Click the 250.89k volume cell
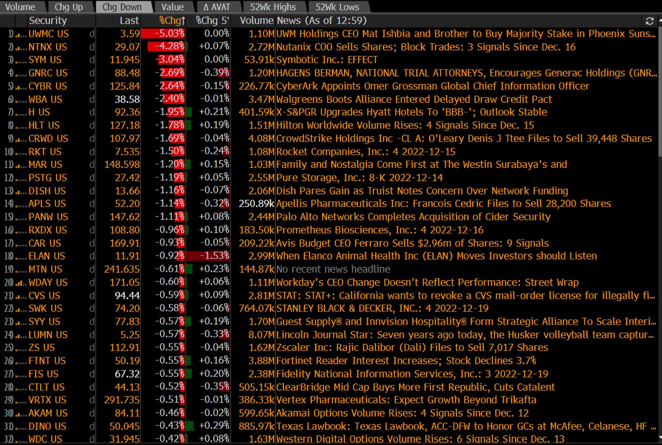The image size is (662, 445). tap(256, 204)
